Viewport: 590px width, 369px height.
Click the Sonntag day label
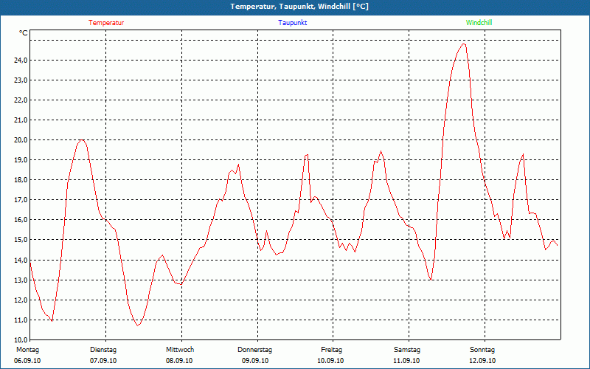(x=482, y=350)
